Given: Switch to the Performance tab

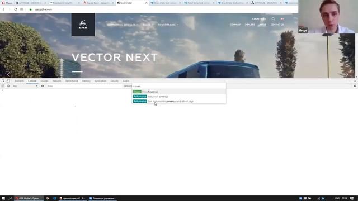Looking at the screenshot, I should [72, 81].
